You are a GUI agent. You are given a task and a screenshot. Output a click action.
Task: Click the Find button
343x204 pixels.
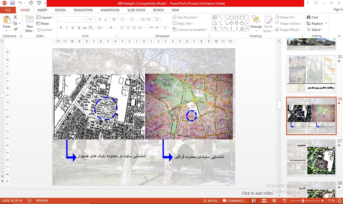coord(312,17)
